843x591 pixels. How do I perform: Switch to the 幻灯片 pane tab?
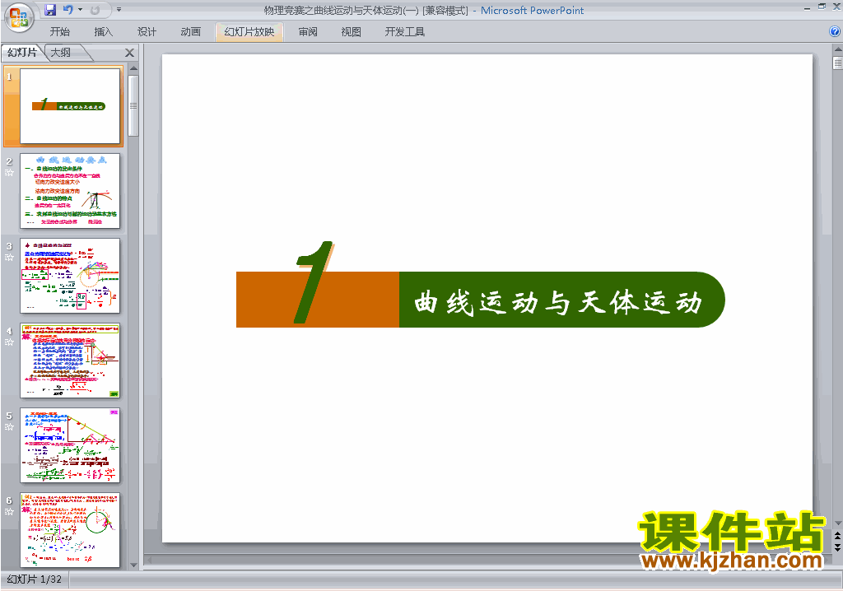(x=22, y=52)
